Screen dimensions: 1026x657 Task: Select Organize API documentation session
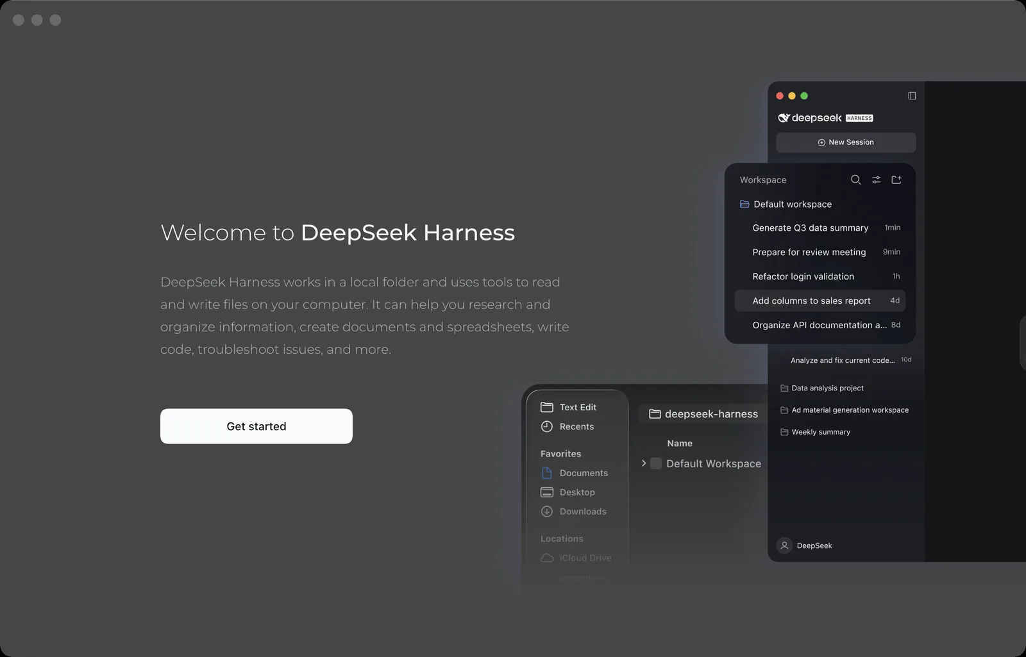(820, 325)
